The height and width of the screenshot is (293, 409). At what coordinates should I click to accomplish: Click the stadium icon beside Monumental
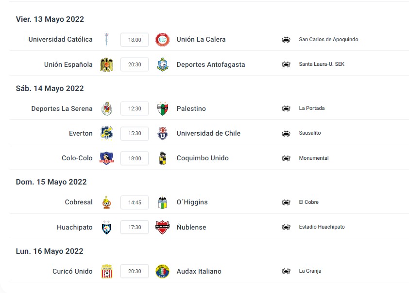tap(286, 158)
